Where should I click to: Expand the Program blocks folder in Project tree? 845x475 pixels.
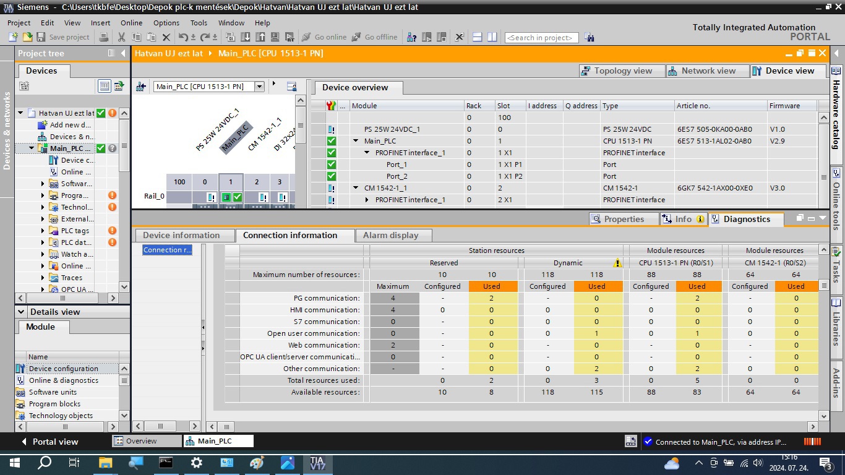43,195
